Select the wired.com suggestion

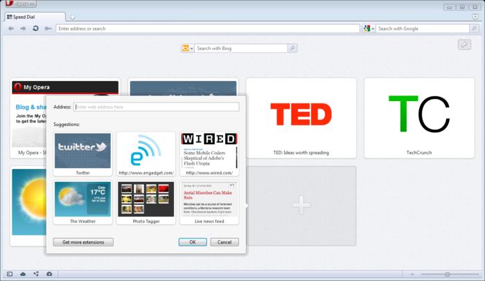tap(209, 154)
